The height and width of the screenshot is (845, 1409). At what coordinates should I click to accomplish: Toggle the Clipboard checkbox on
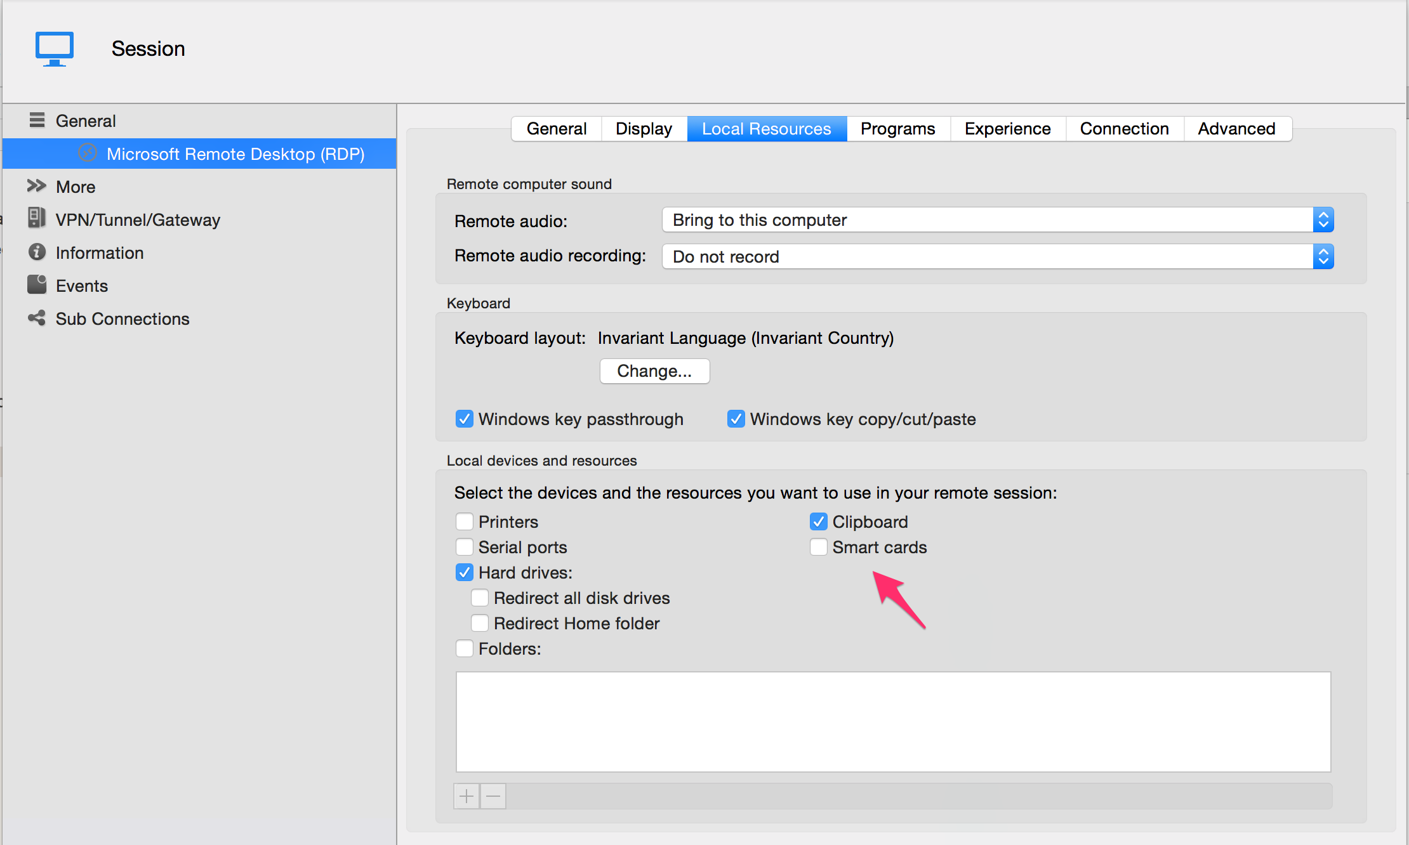[817, 521]
